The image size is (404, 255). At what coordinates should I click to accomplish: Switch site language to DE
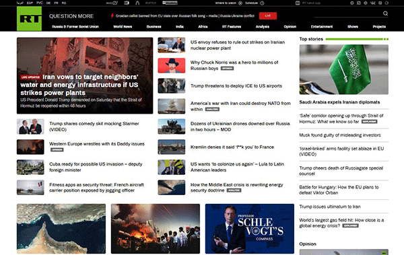coord(48,3)
